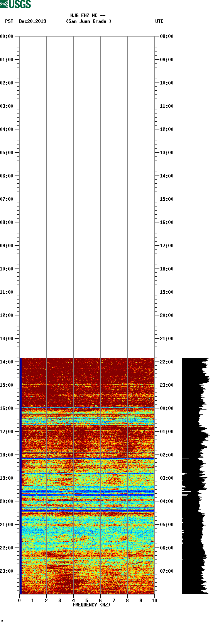The width and height of the screenshot is (213, 625).
Task: Click the 'Dec20,2019' date text
Action: point(32,21)
